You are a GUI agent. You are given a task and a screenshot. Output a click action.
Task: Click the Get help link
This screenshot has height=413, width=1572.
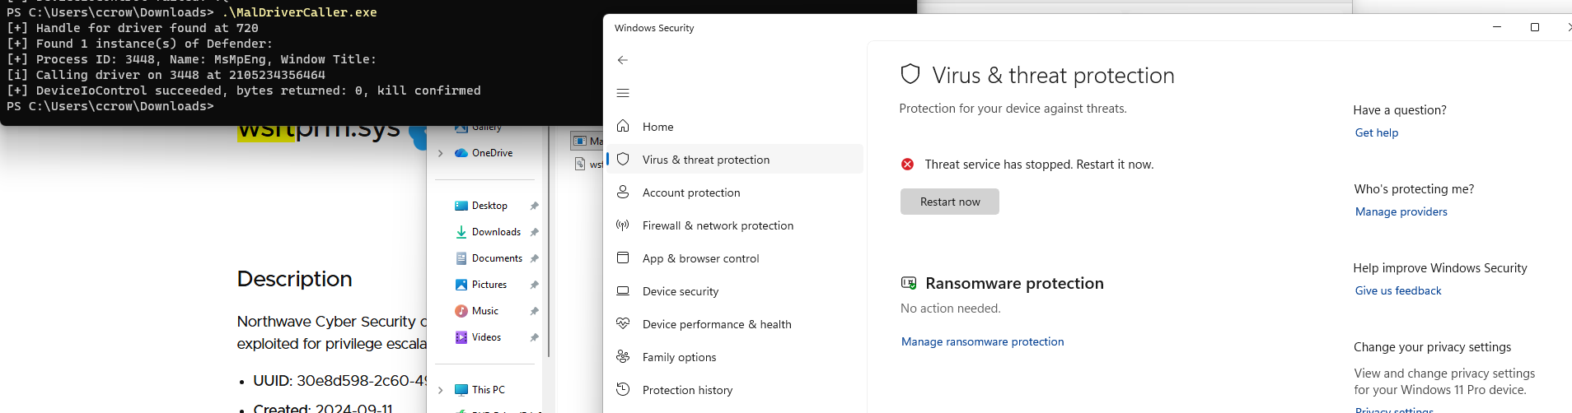point(1376,132)
